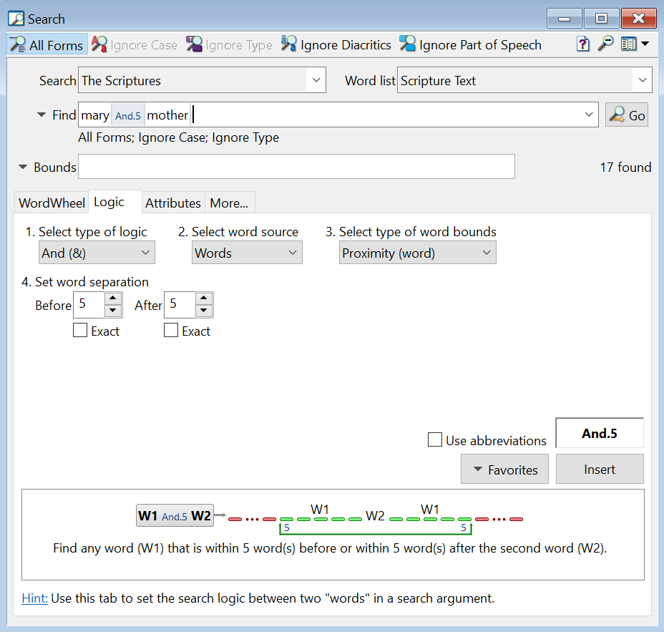Switch to the Attributes tab
This screenshot has width=664, height=632.
(173, 203)
